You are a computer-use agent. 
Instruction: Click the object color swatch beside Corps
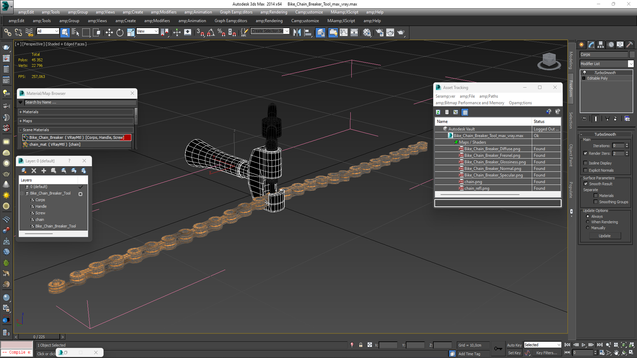(x=632, y=54)
